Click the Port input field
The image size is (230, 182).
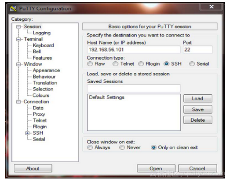click(x=197, y=50)
